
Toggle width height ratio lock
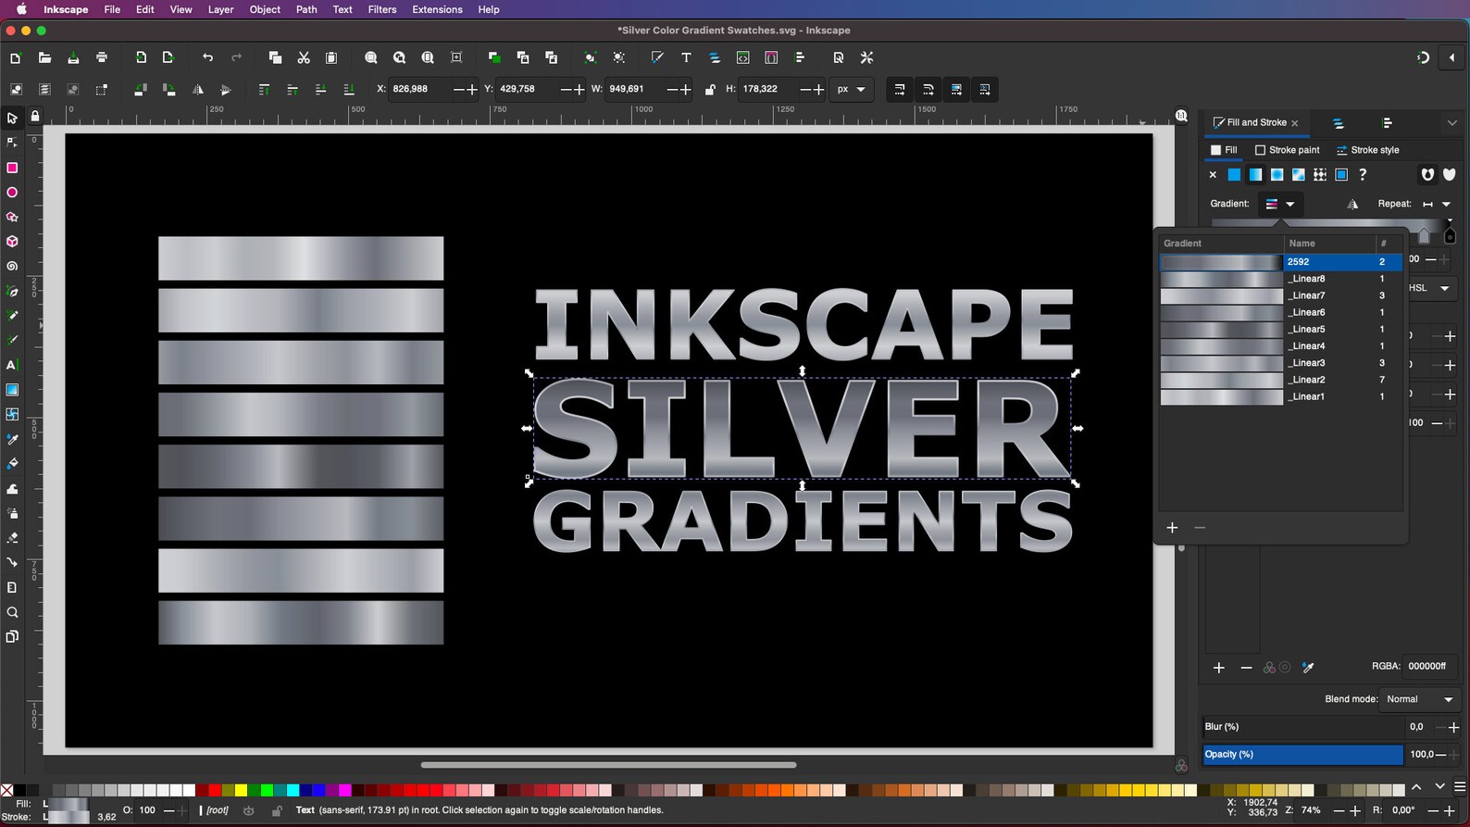[x=710, y=90]
